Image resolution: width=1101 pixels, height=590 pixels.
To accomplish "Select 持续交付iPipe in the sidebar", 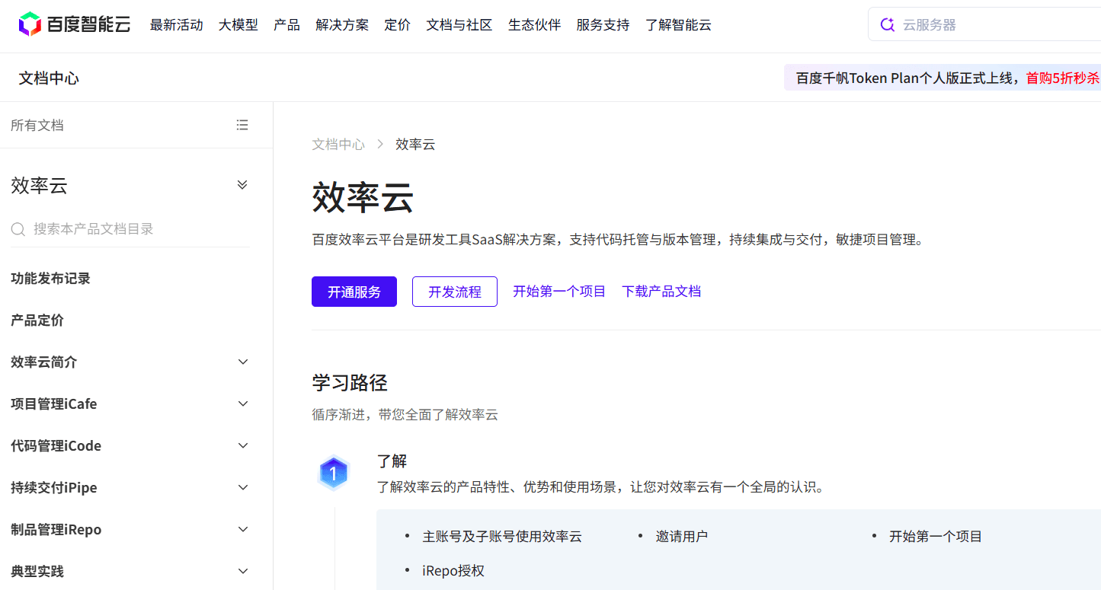I will tap(54, 488).
